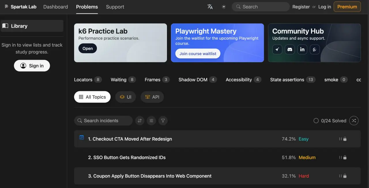The height and width of the screenshot is (188, 369).
Task: Select the UI topic filter
Action: tap(126, 97)
